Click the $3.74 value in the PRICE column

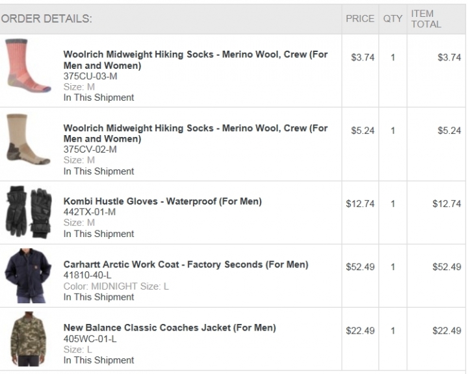(x=363, y=57)
